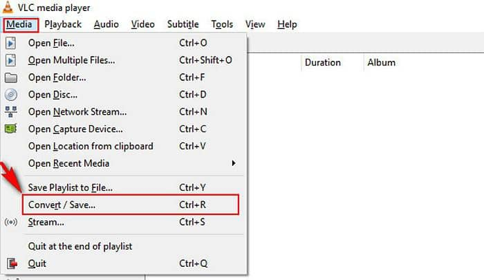Viewport: 484px width, 280px height.
Task: Open the Subtitle menu
Action: [183, 24]
